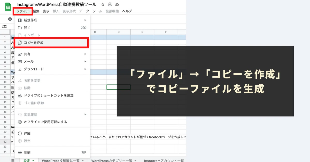Click the Drive shortcut icon in the menu

pyautogui.click(x=20, y=95)
